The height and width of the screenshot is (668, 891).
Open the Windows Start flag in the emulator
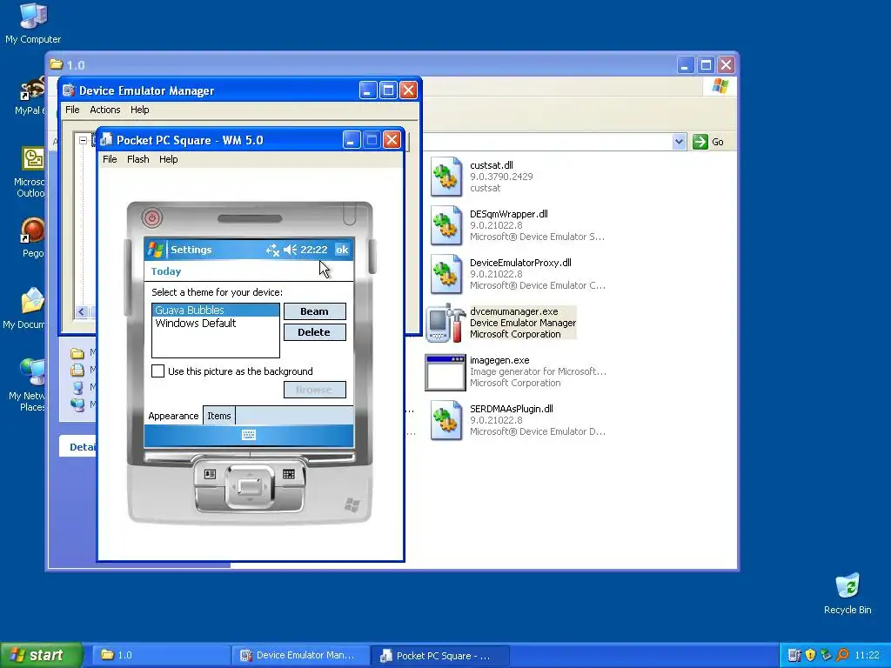coord(155,250)
